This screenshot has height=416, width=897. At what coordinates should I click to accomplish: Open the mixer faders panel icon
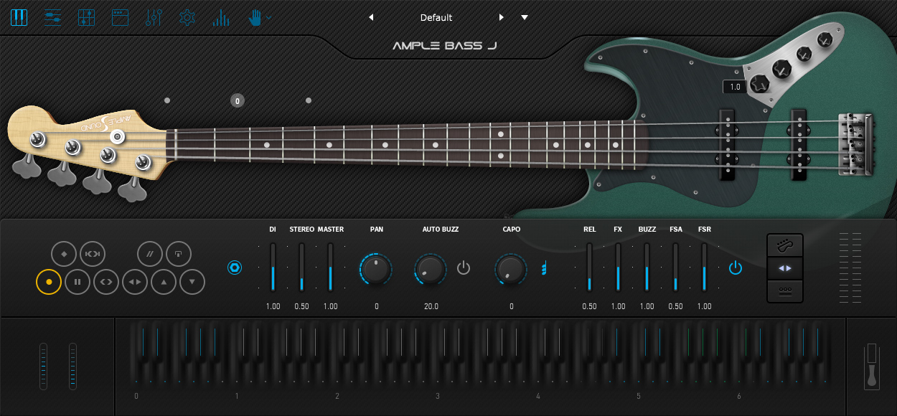coord(154,17)
